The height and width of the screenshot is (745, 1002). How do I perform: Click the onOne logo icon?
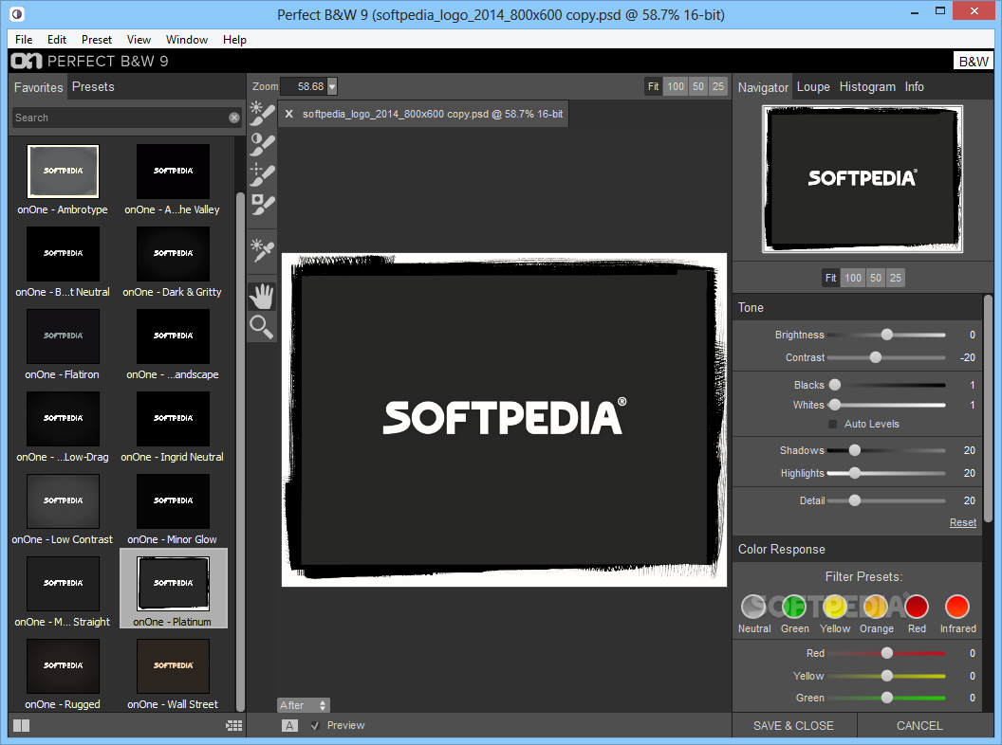27,62
